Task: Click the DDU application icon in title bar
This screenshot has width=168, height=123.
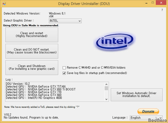Action: 4,4
